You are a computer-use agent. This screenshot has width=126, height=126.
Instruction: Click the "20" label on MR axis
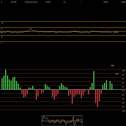click(x=123, y=87)
